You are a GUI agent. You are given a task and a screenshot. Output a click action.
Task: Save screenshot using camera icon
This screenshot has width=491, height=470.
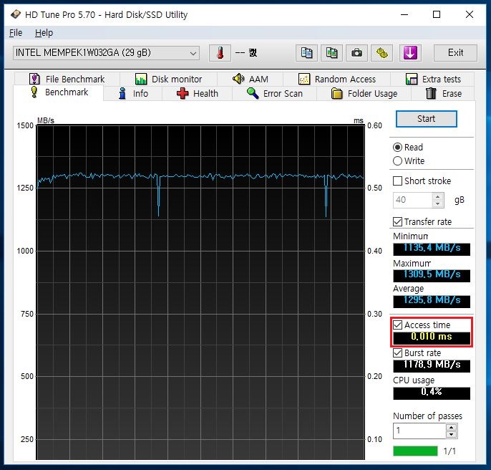356,53
